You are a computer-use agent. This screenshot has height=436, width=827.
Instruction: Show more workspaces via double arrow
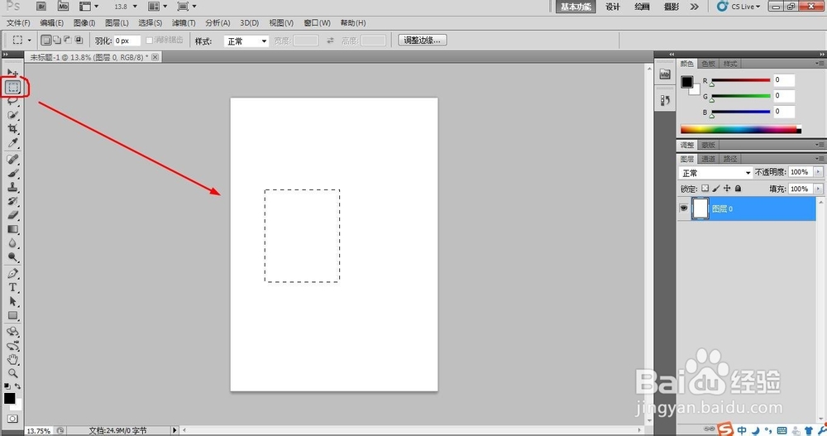tap(694, 7)
